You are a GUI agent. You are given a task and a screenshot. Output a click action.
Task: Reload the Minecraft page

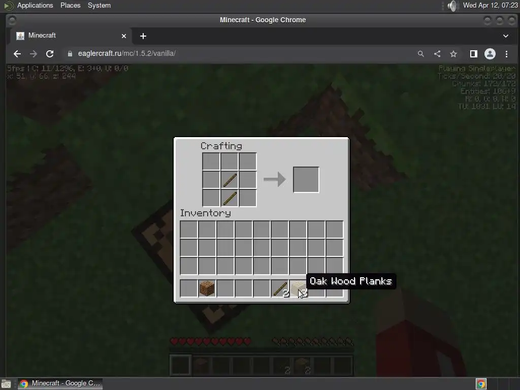pyautogui.click(x=50, y=54)
